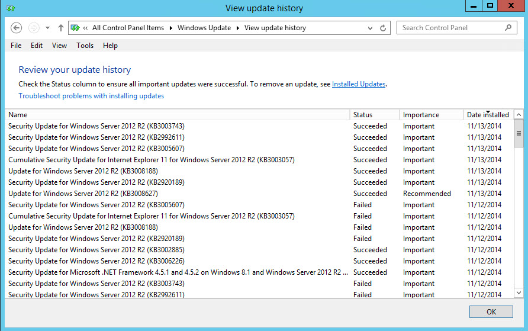
Task: Open the Installed Updates link
Action: pos(359,84)
